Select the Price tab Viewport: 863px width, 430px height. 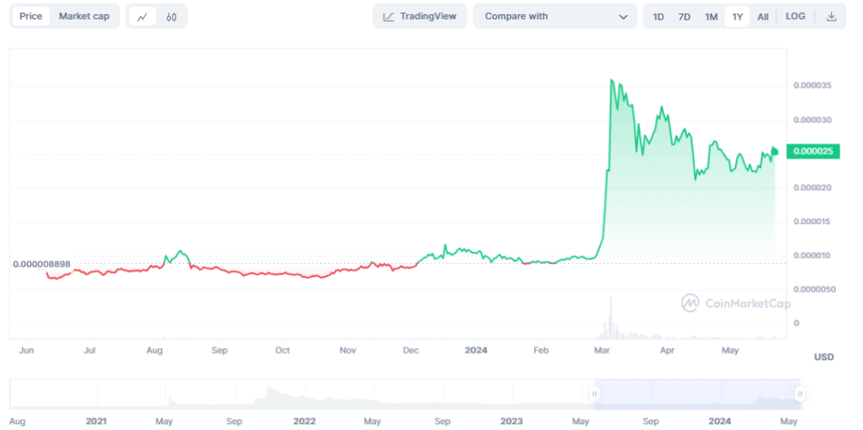pos(31,17)
